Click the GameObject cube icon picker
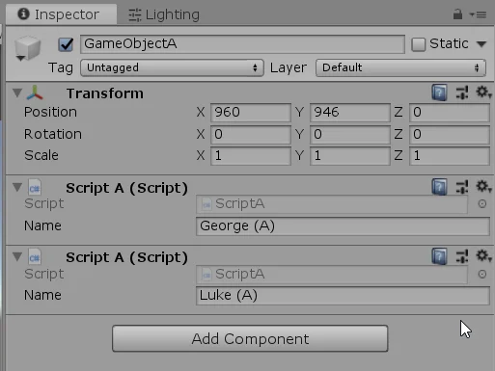 click(28, 48)
